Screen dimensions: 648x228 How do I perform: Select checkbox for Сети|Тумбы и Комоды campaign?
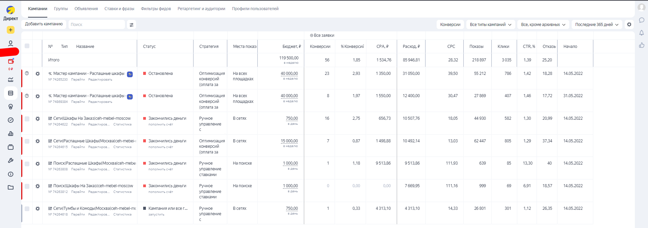(x=27, y=209)
